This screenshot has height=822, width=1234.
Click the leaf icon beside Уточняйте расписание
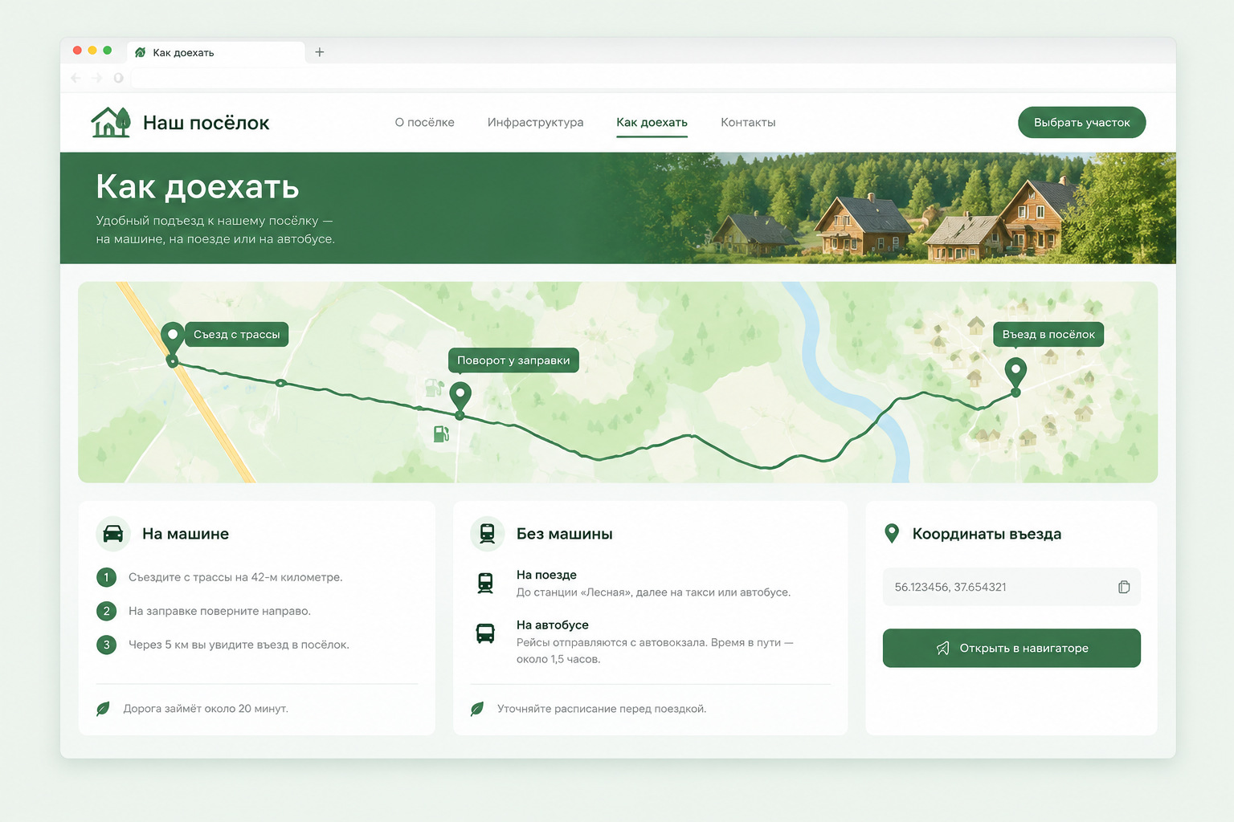477,709
